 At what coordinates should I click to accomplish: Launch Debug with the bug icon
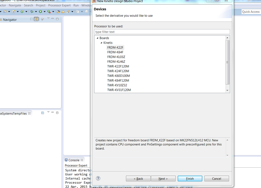pos(32,12)
